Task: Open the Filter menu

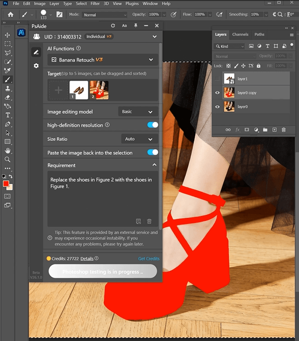Action: [95, 3]
